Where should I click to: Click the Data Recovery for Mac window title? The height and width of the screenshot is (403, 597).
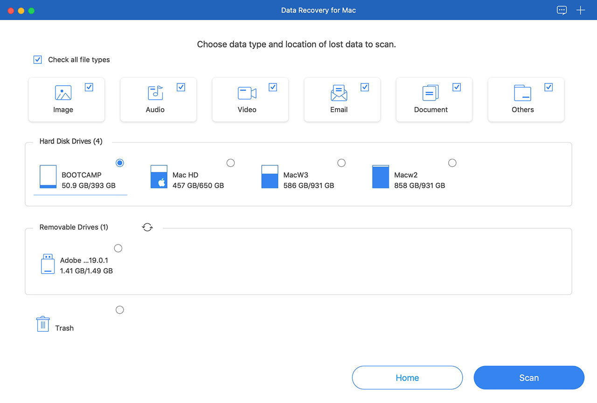(x=319, y=10)
